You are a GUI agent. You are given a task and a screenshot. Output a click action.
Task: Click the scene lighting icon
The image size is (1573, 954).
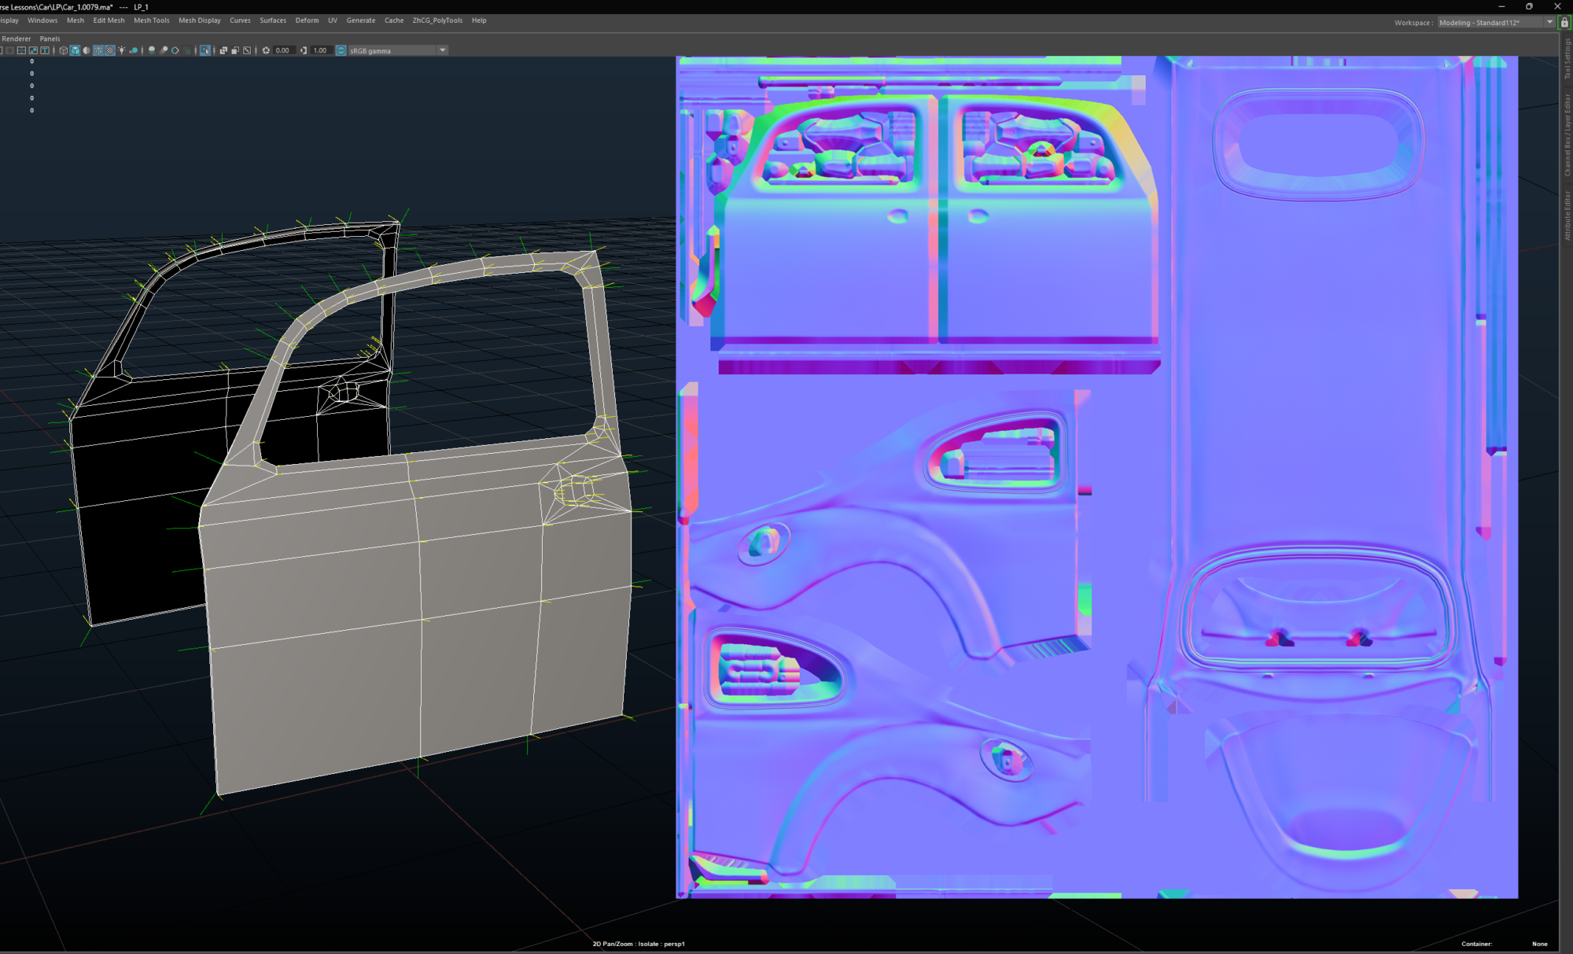click(x=122, y=50)
